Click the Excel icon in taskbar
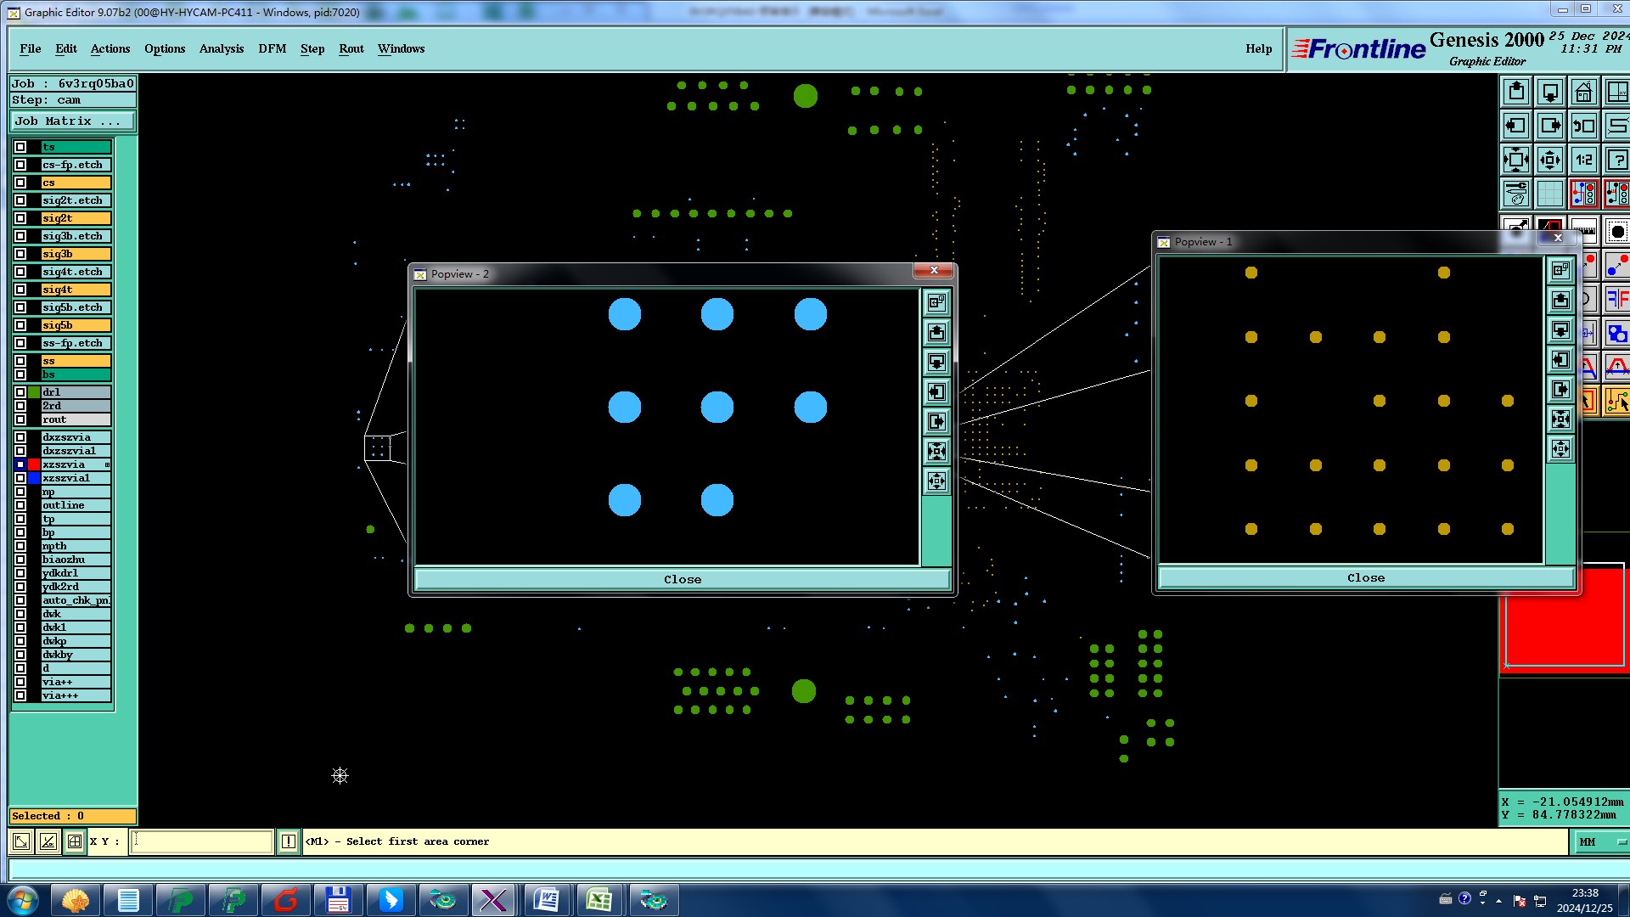The width and height of the screenshot is (1630, 917). [599, 900]
